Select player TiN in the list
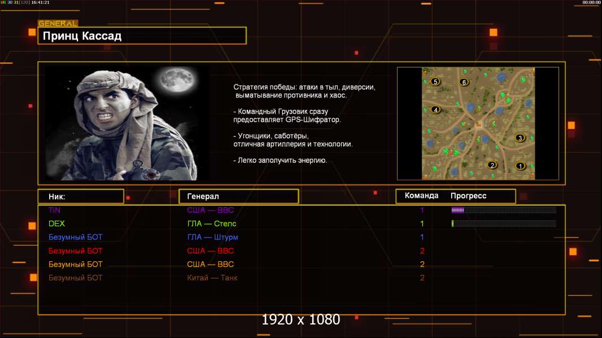This screenshot has height=338, width=602. 54,210
